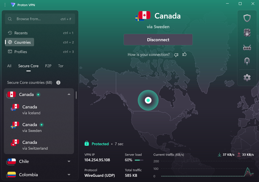The width and height of the screenshot is (259, 182).
Task: Expand the Colombia server list
Action: pos(69,175)
